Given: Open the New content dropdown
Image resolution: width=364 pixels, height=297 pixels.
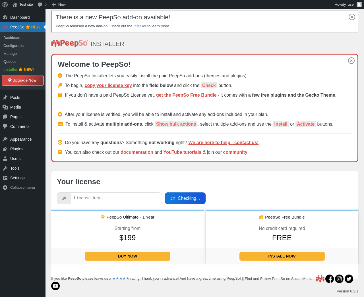Looking at the screenshot, I should pos(59,5).
